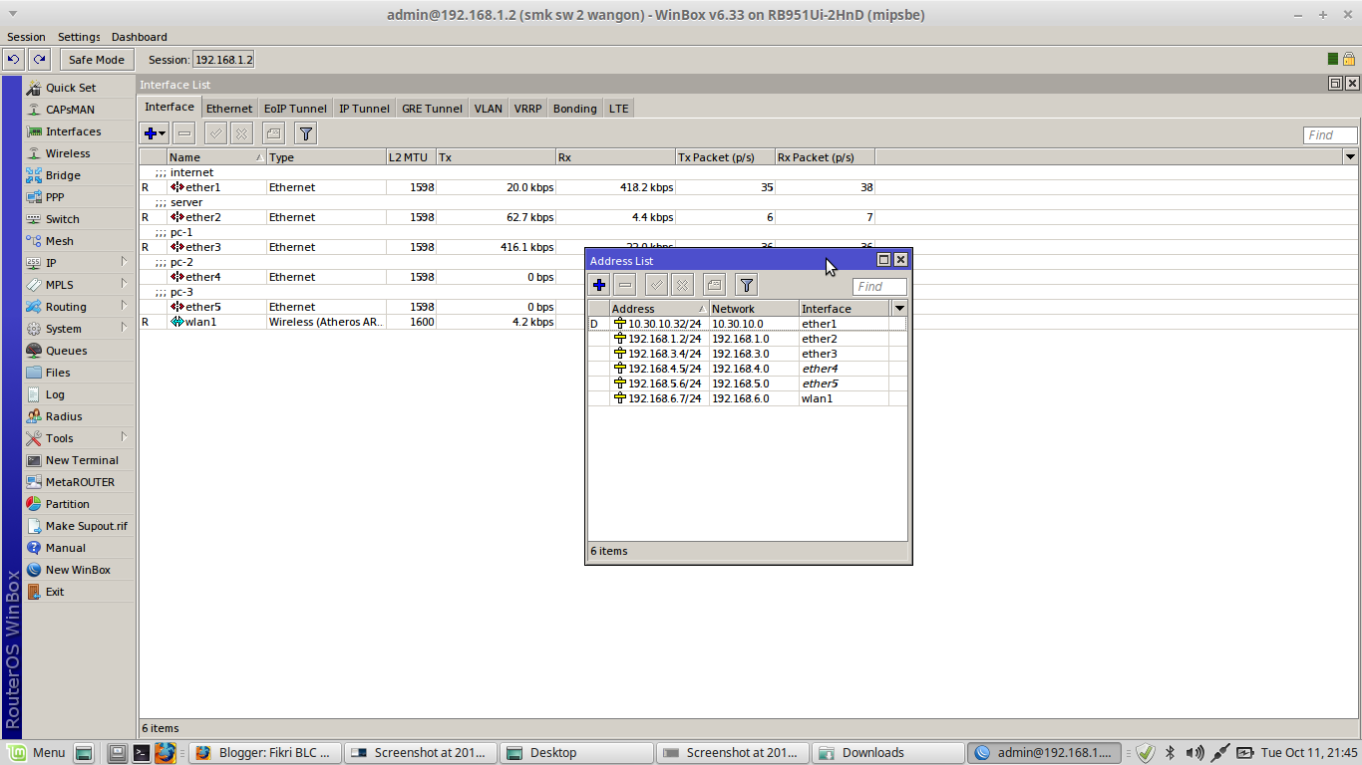The height and width of the screenshot is (765, 1362).
Task: Click remove minus in Address List
Action: click(625, 286)
